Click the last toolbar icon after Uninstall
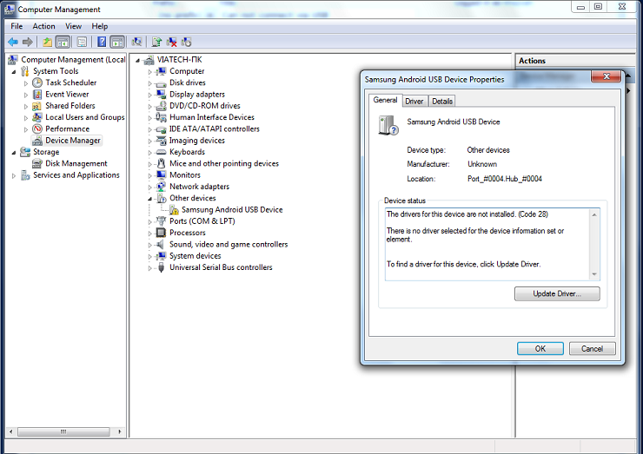This screenshot has width=643, height=454. click(186, 42)
